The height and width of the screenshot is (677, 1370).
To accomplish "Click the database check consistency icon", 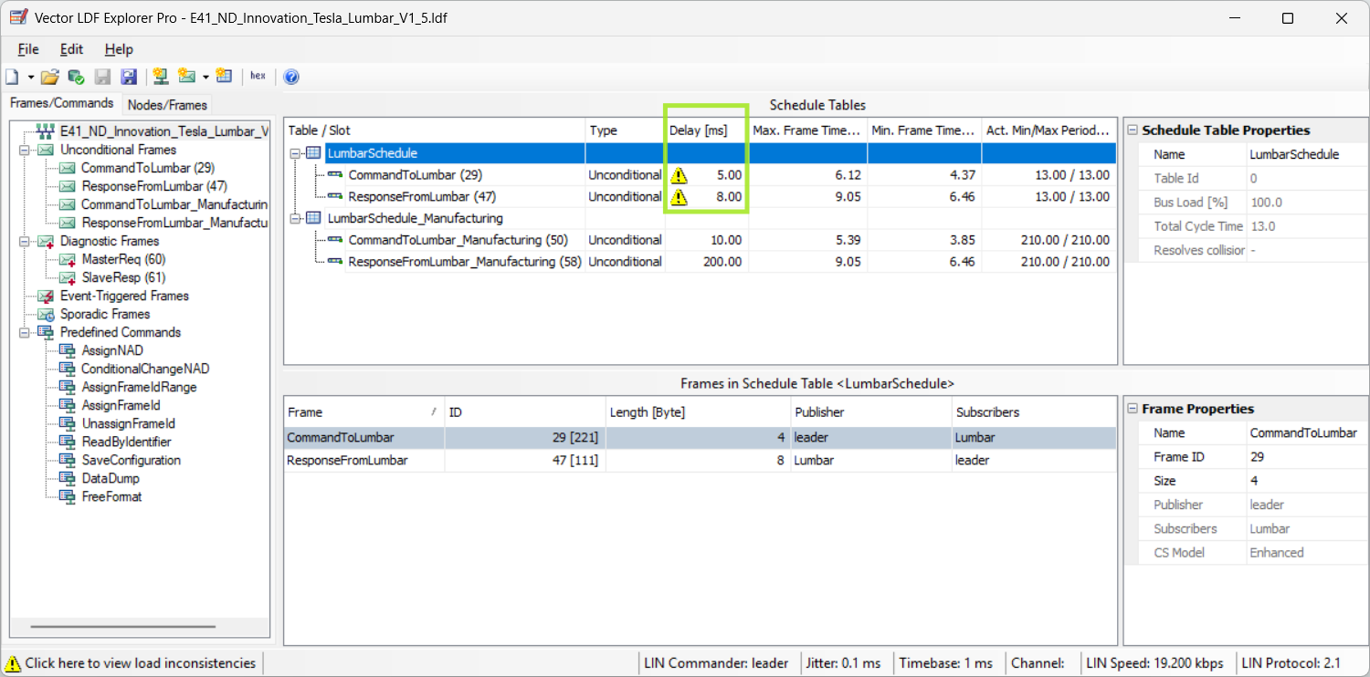I will pos(76,77).
